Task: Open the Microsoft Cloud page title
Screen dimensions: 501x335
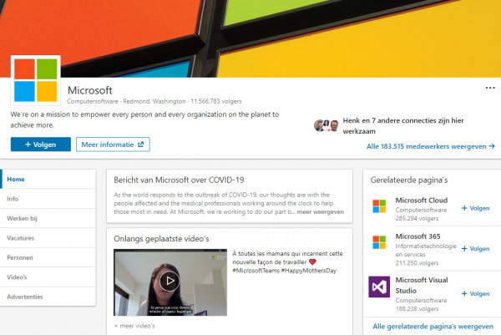Action: coord(422,200)
